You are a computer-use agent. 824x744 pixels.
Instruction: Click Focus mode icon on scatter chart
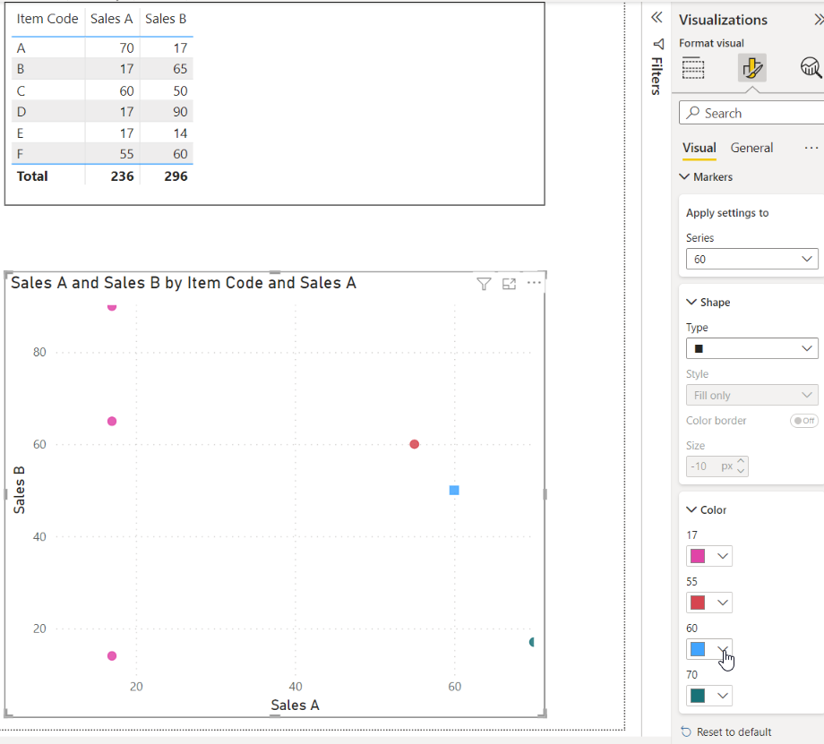pyautogui.click(x=509, y=284)
